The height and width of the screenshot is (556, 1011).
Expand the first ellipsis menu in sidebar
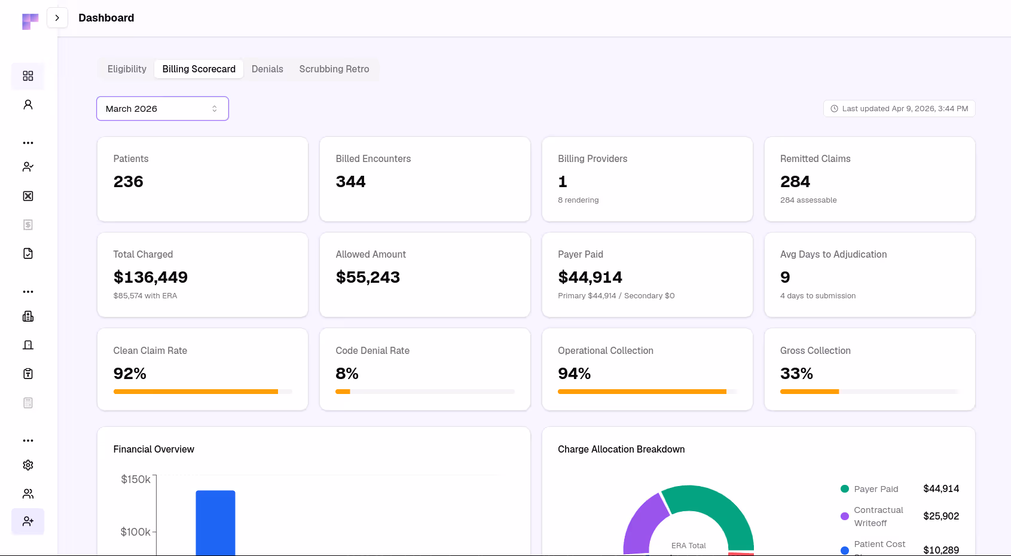click(x=28, y=142)
